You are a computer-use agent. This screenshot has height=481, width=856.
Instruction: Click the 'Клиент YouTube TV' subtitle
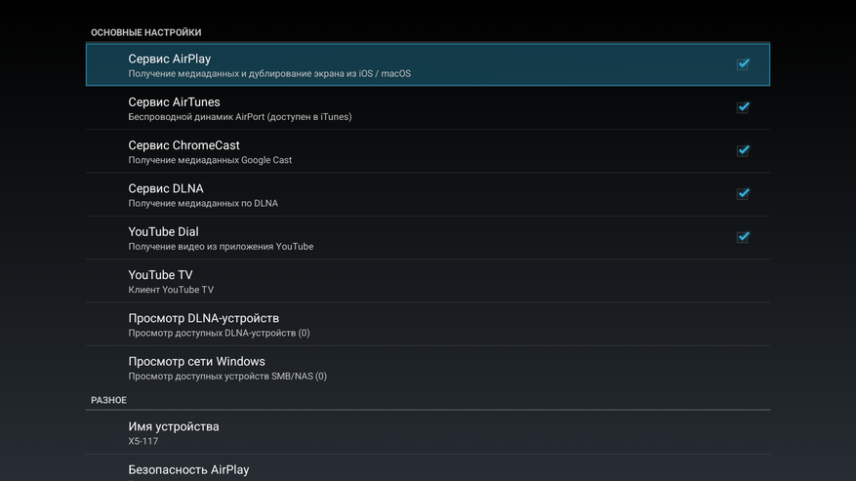click(171, 290)
